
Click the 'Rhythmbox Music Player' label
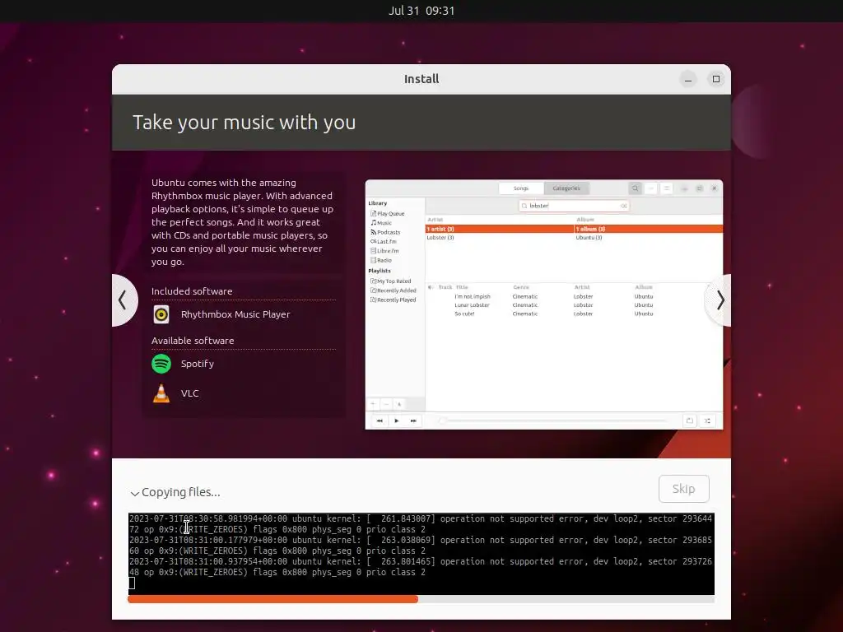[x=235, y=314]
